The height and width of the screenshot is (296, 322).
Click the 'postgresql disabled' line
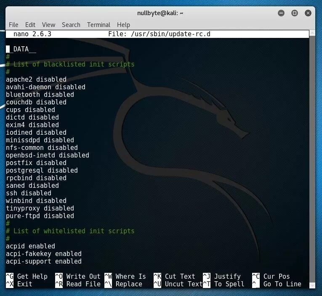(x=42, y=171)
